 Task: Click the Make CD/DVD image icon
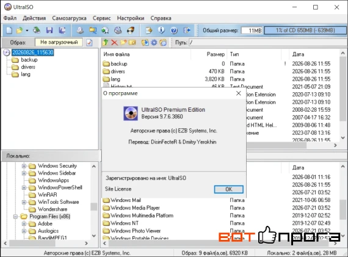pos(80,30)
